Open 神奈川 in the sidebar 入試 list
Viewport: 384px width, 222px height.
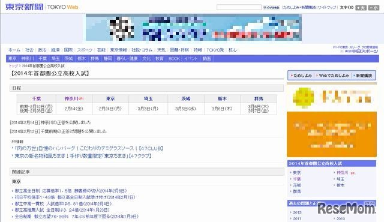tap(343, 173)
